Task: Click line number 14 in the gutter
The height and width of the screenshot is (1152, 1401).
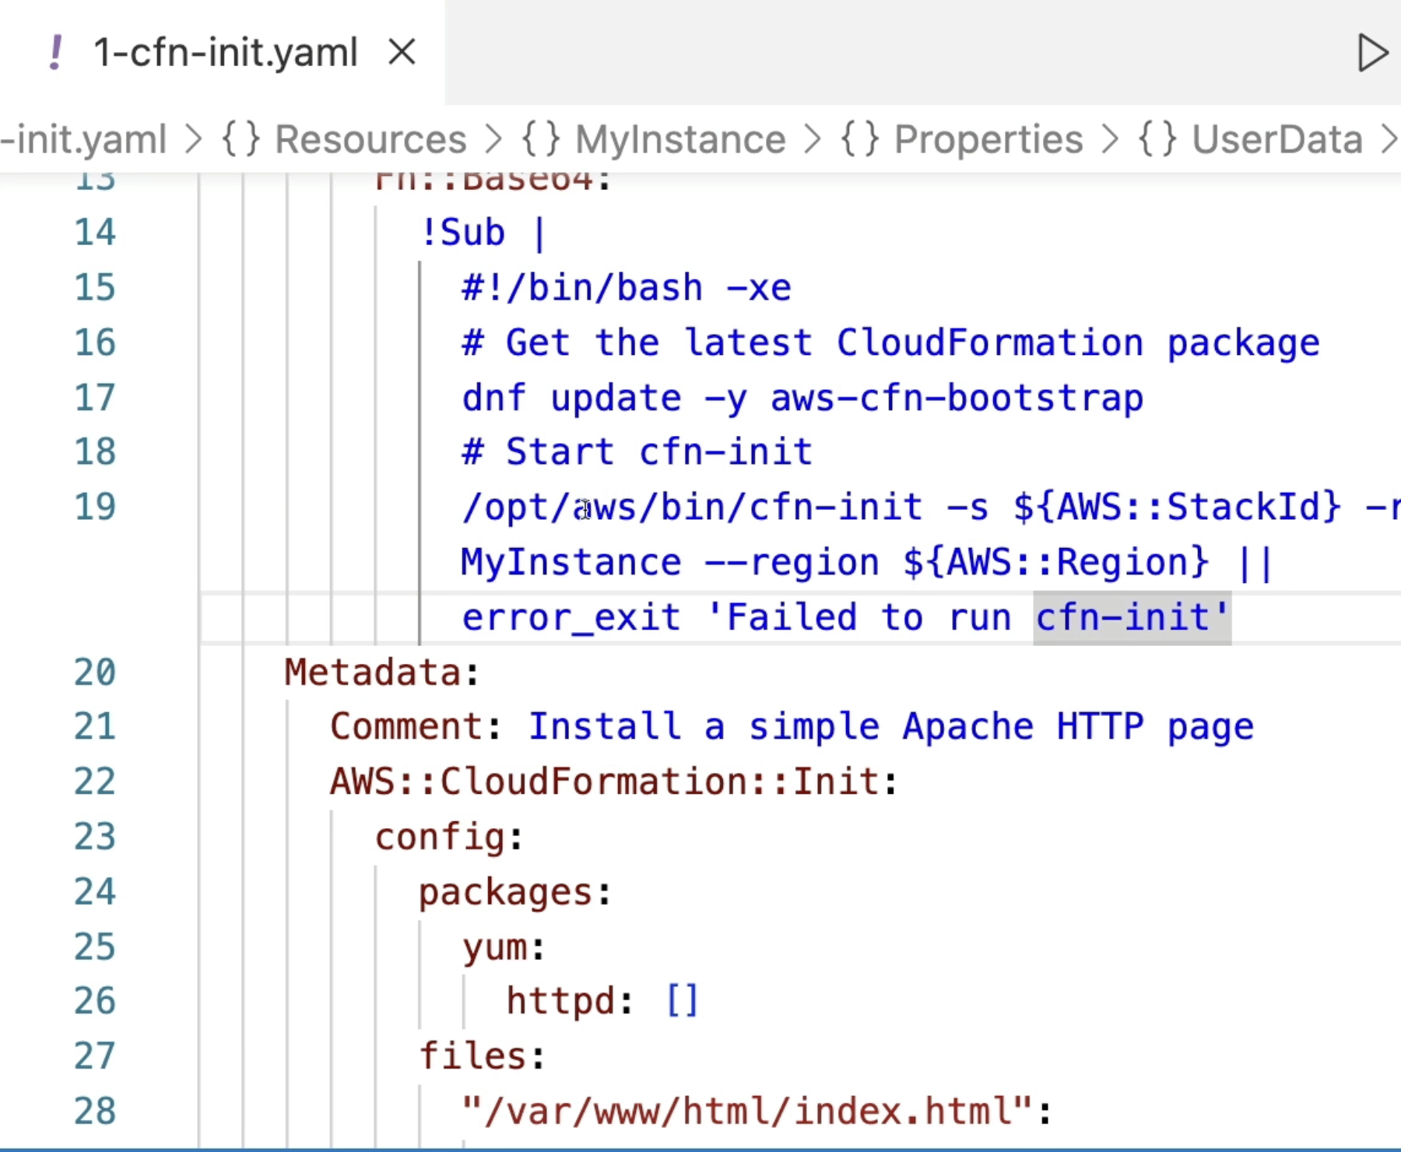Action: (95, 233)
